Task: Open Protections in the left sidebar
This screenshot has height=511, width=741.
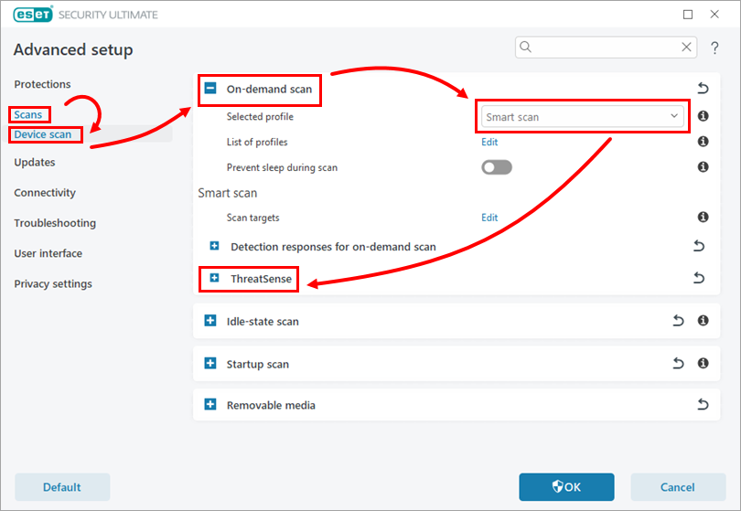Action: [42, 84]
